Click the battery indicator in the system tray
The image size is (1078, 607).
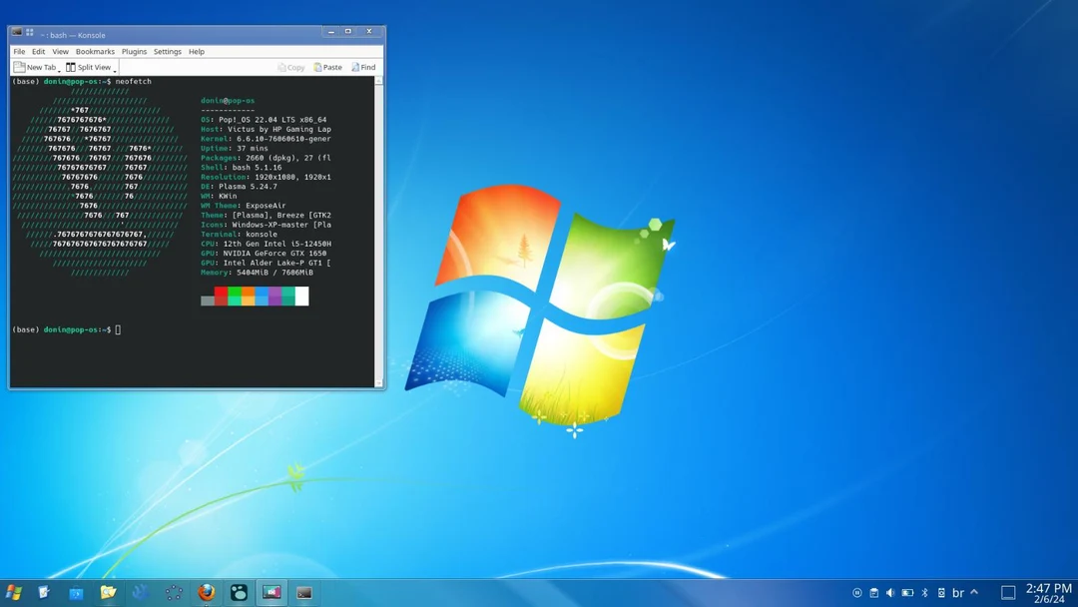906,592
